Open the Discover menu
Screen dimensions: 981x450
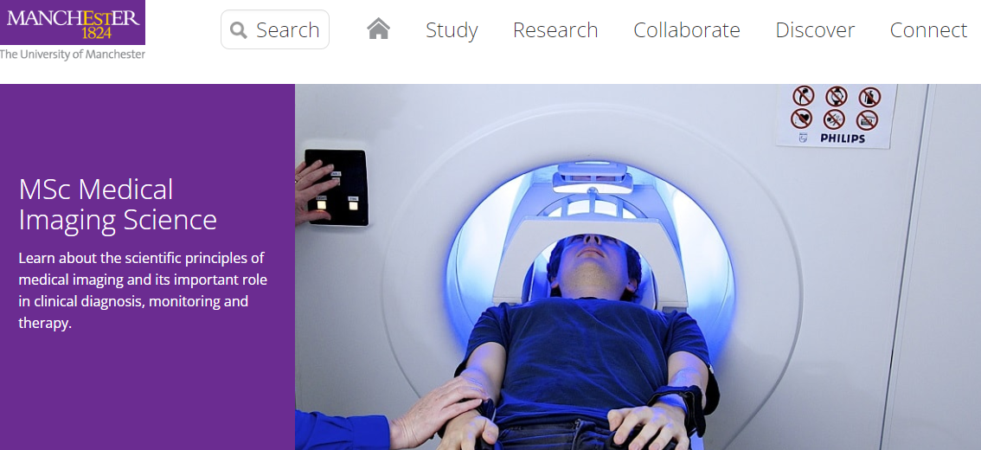point(815,30)
